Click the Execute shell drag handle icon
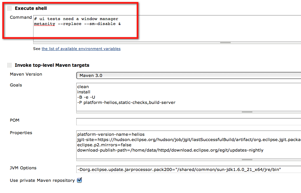 10,8
